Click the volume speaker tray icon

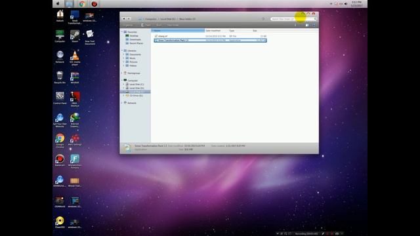coord(346,4)
